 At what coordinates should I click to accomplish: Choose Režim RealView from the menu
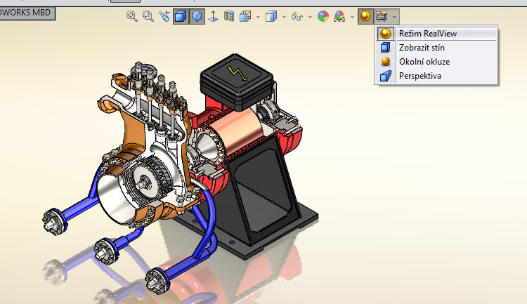[x=427, y=34]
